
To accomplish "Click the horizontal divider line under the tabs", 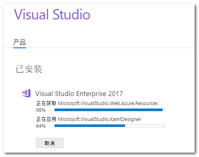I will pos(99,48).
